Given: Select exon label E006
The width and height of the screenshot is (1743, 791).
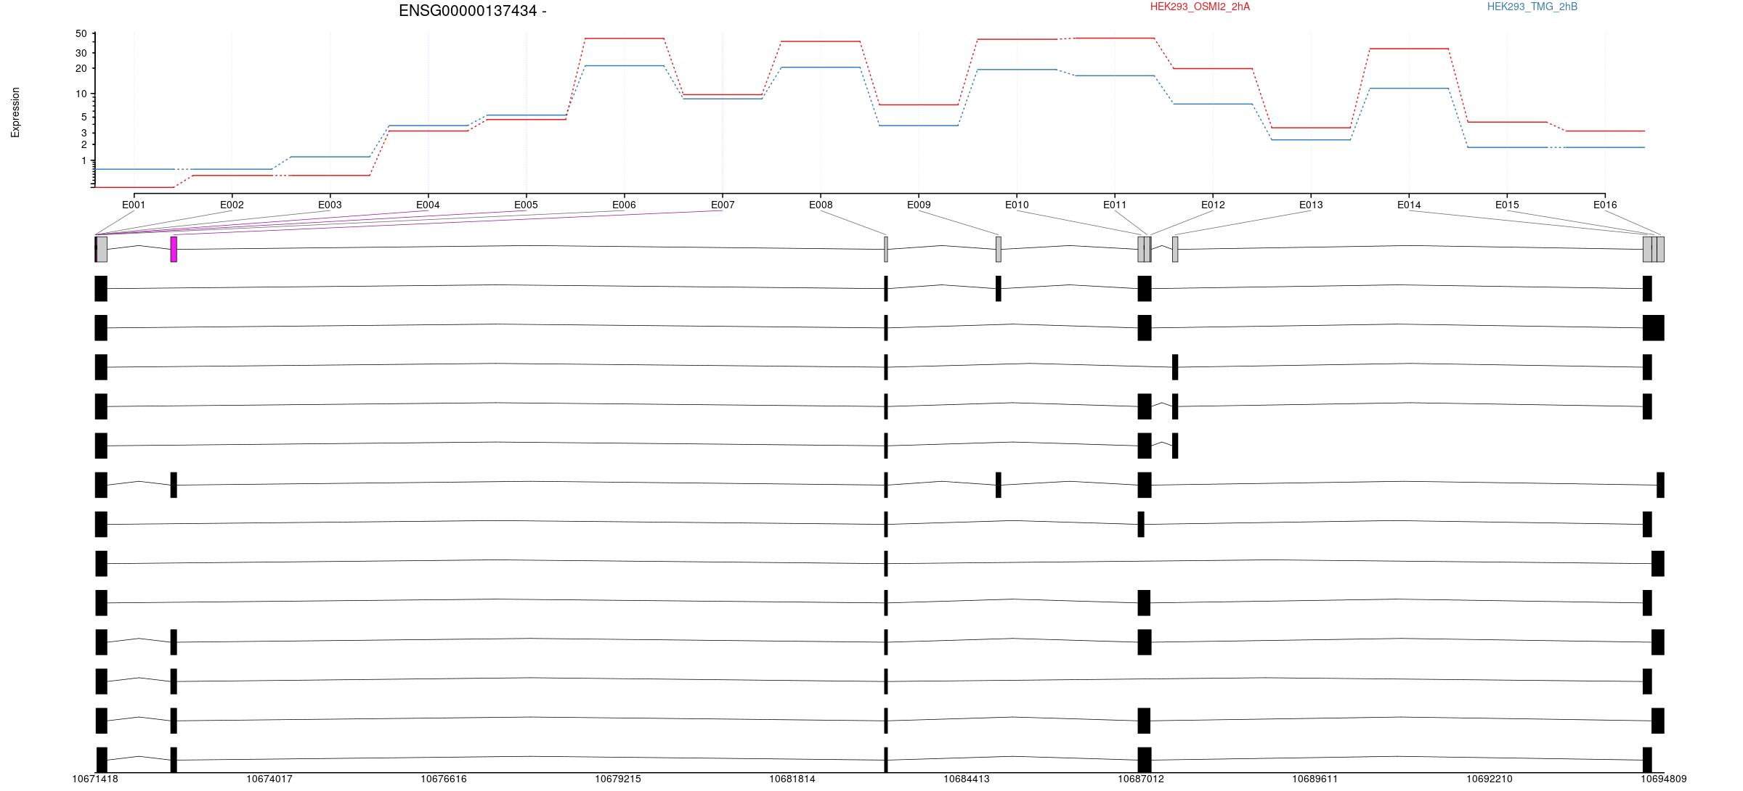Looking at the screenshot, I should (624, 205).
